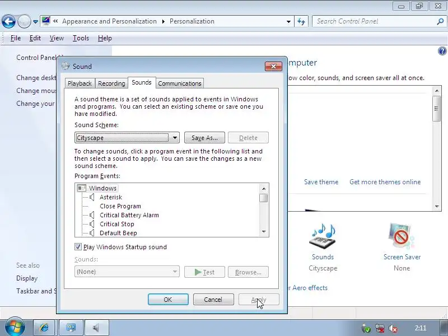Click the search magnifier icon

pos(440,21)
